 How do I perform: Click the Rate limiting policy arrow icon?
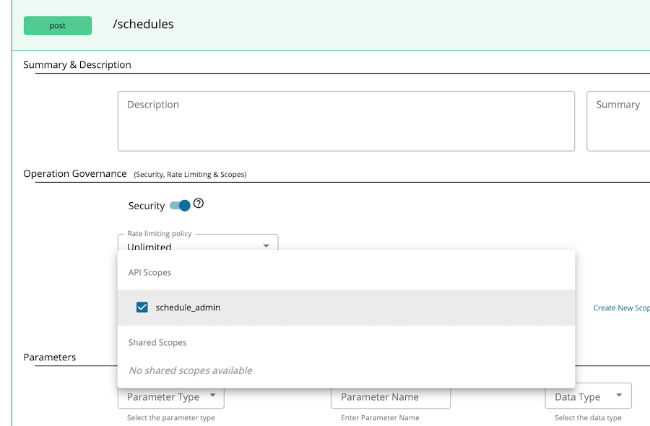click(266, 245)
